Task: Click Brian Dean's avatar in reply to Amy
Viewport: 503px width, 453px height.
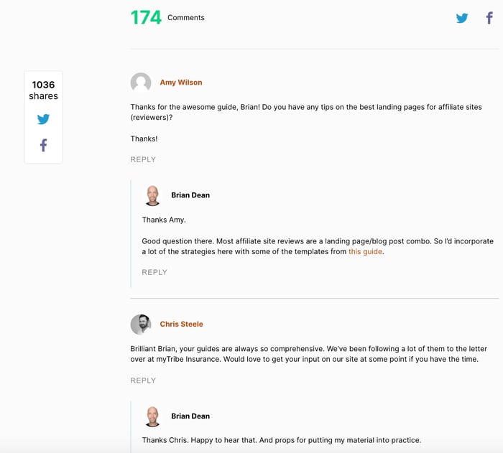Action: click(x=152, y=195)
